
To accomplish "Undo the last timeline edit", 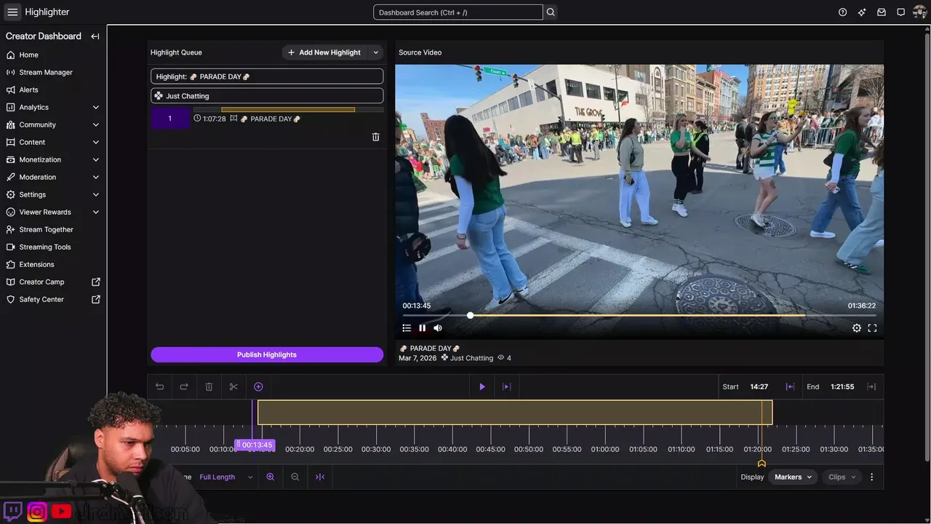I will 160,386.
